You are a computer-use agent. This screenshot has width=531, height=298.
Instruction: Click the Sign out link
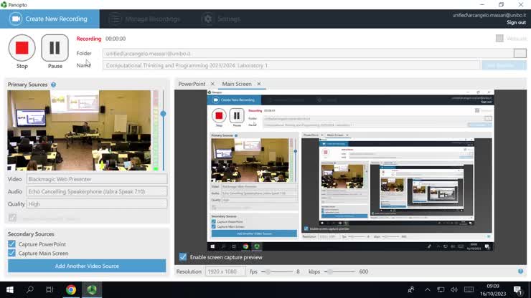pyautogui.click(x=516, y=23)
